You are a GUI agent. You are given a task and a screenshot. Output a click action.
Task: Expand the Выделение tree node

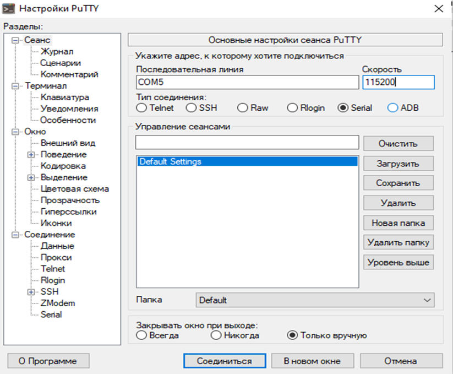point(31,177)
